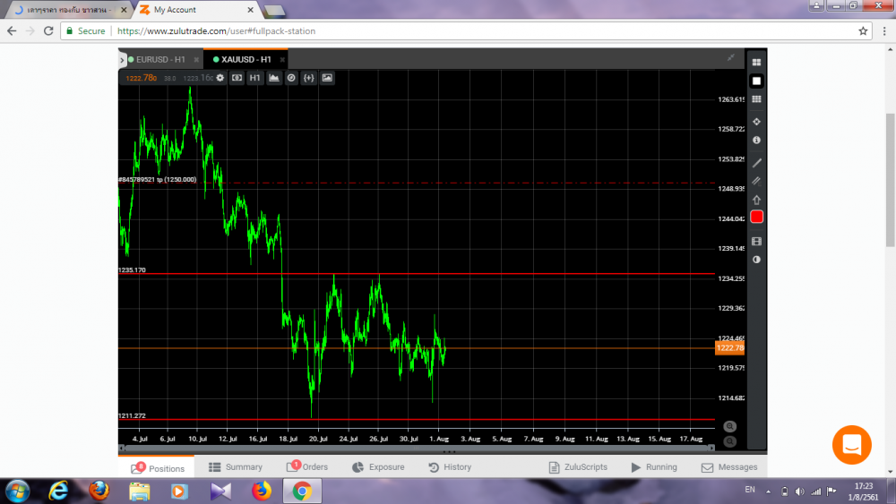Open the ZuluScripts panel
This screenshot has width=896, height=504.
pyautogui.click(x=578, y=467)
